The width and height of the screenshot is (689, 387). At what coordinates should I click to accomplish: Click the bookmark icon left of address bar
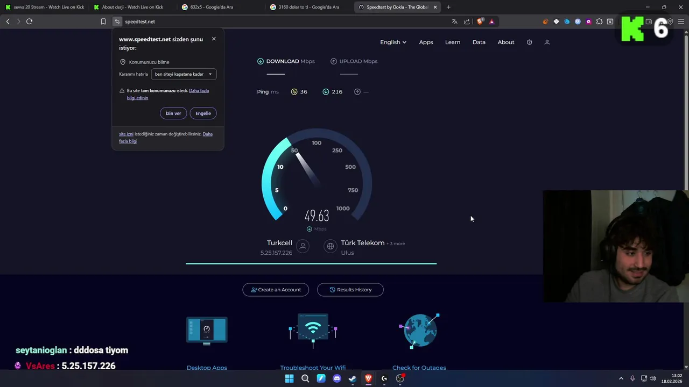(103, 21)
